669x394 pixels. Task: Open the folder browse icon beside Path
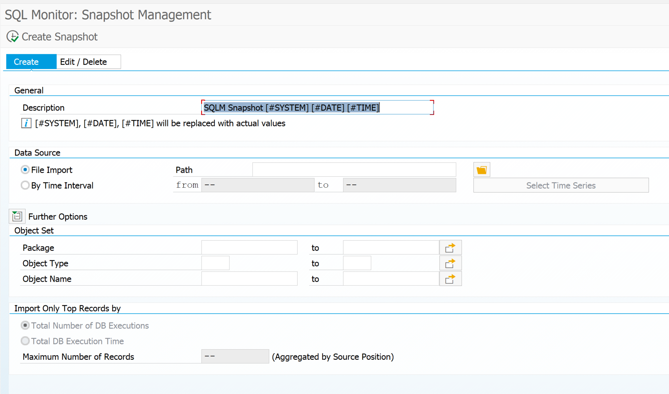(x=481, y=169)
